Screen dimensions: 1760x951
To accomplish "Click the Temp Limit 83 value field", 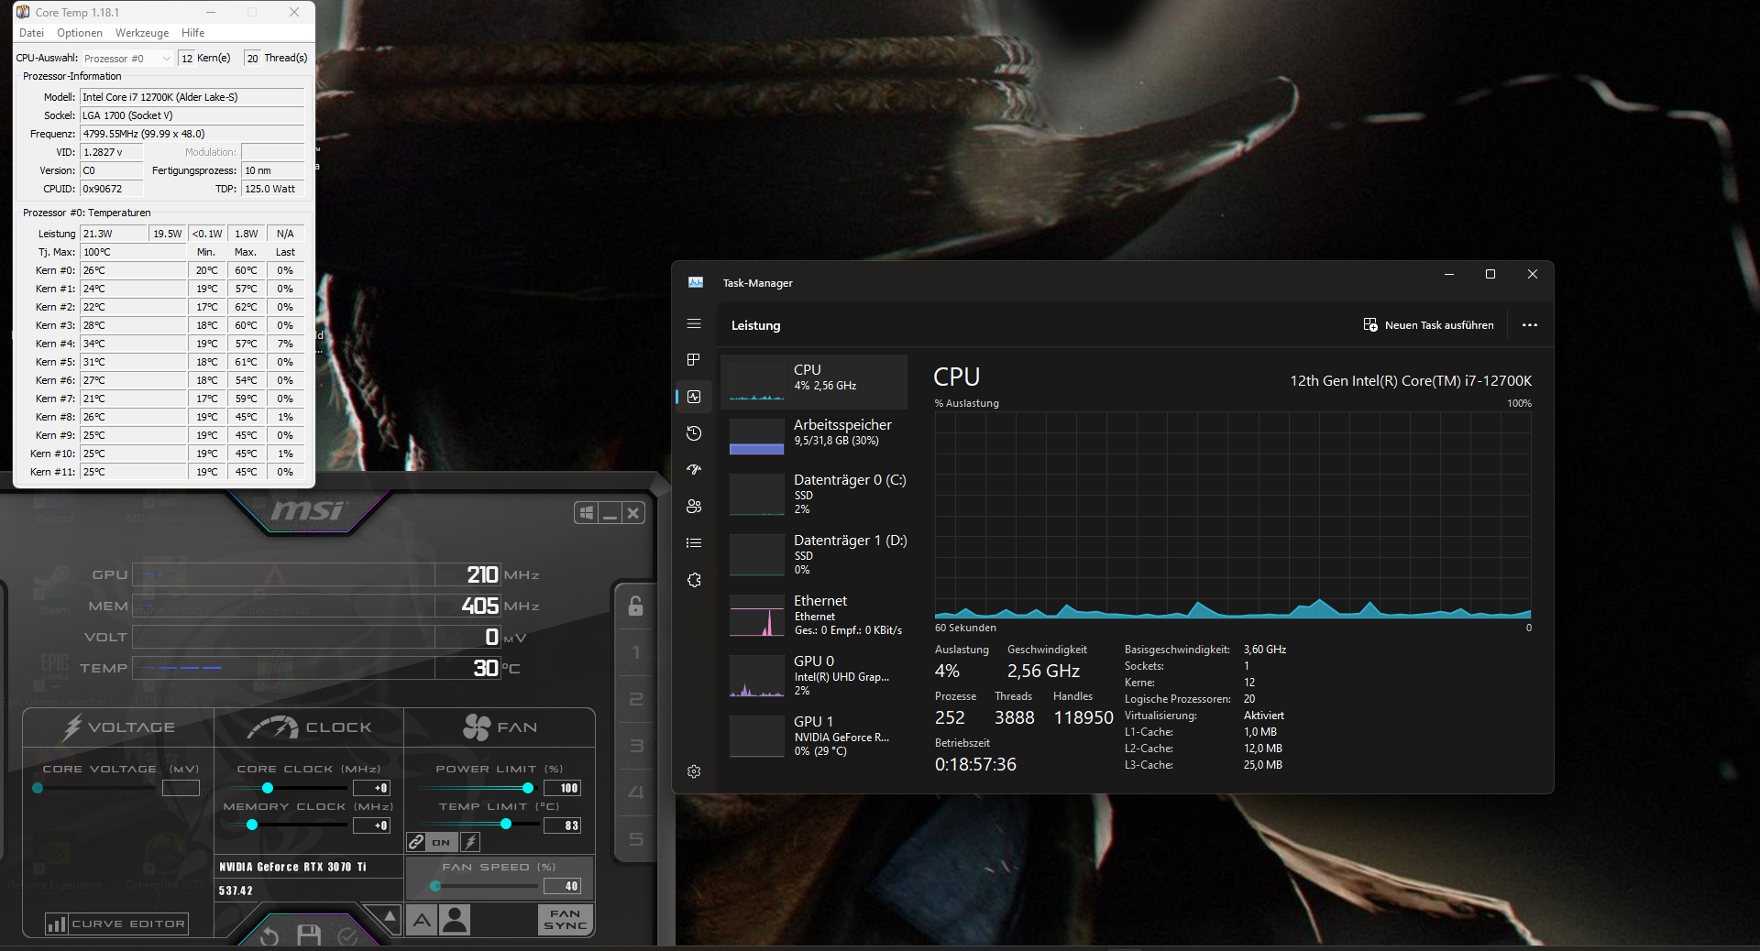I will click(562, 825).
